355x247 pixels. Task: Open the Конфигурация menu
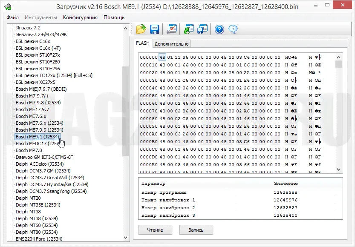click(x=80, y=17)
